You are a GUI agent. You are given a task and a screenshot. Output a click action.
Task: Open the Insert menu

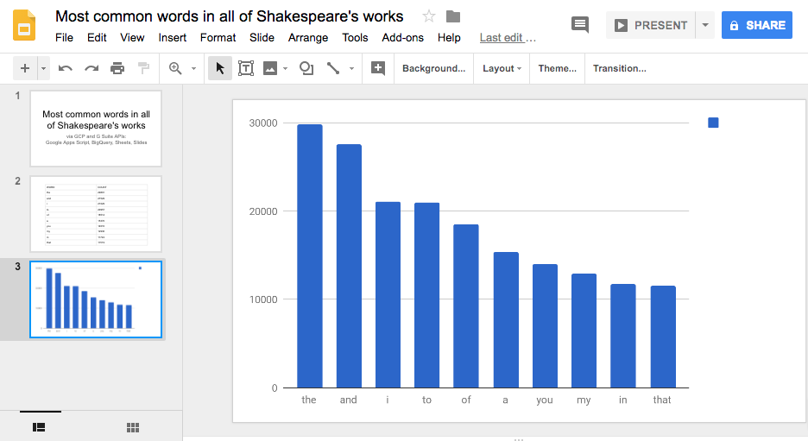pos(173,37)
